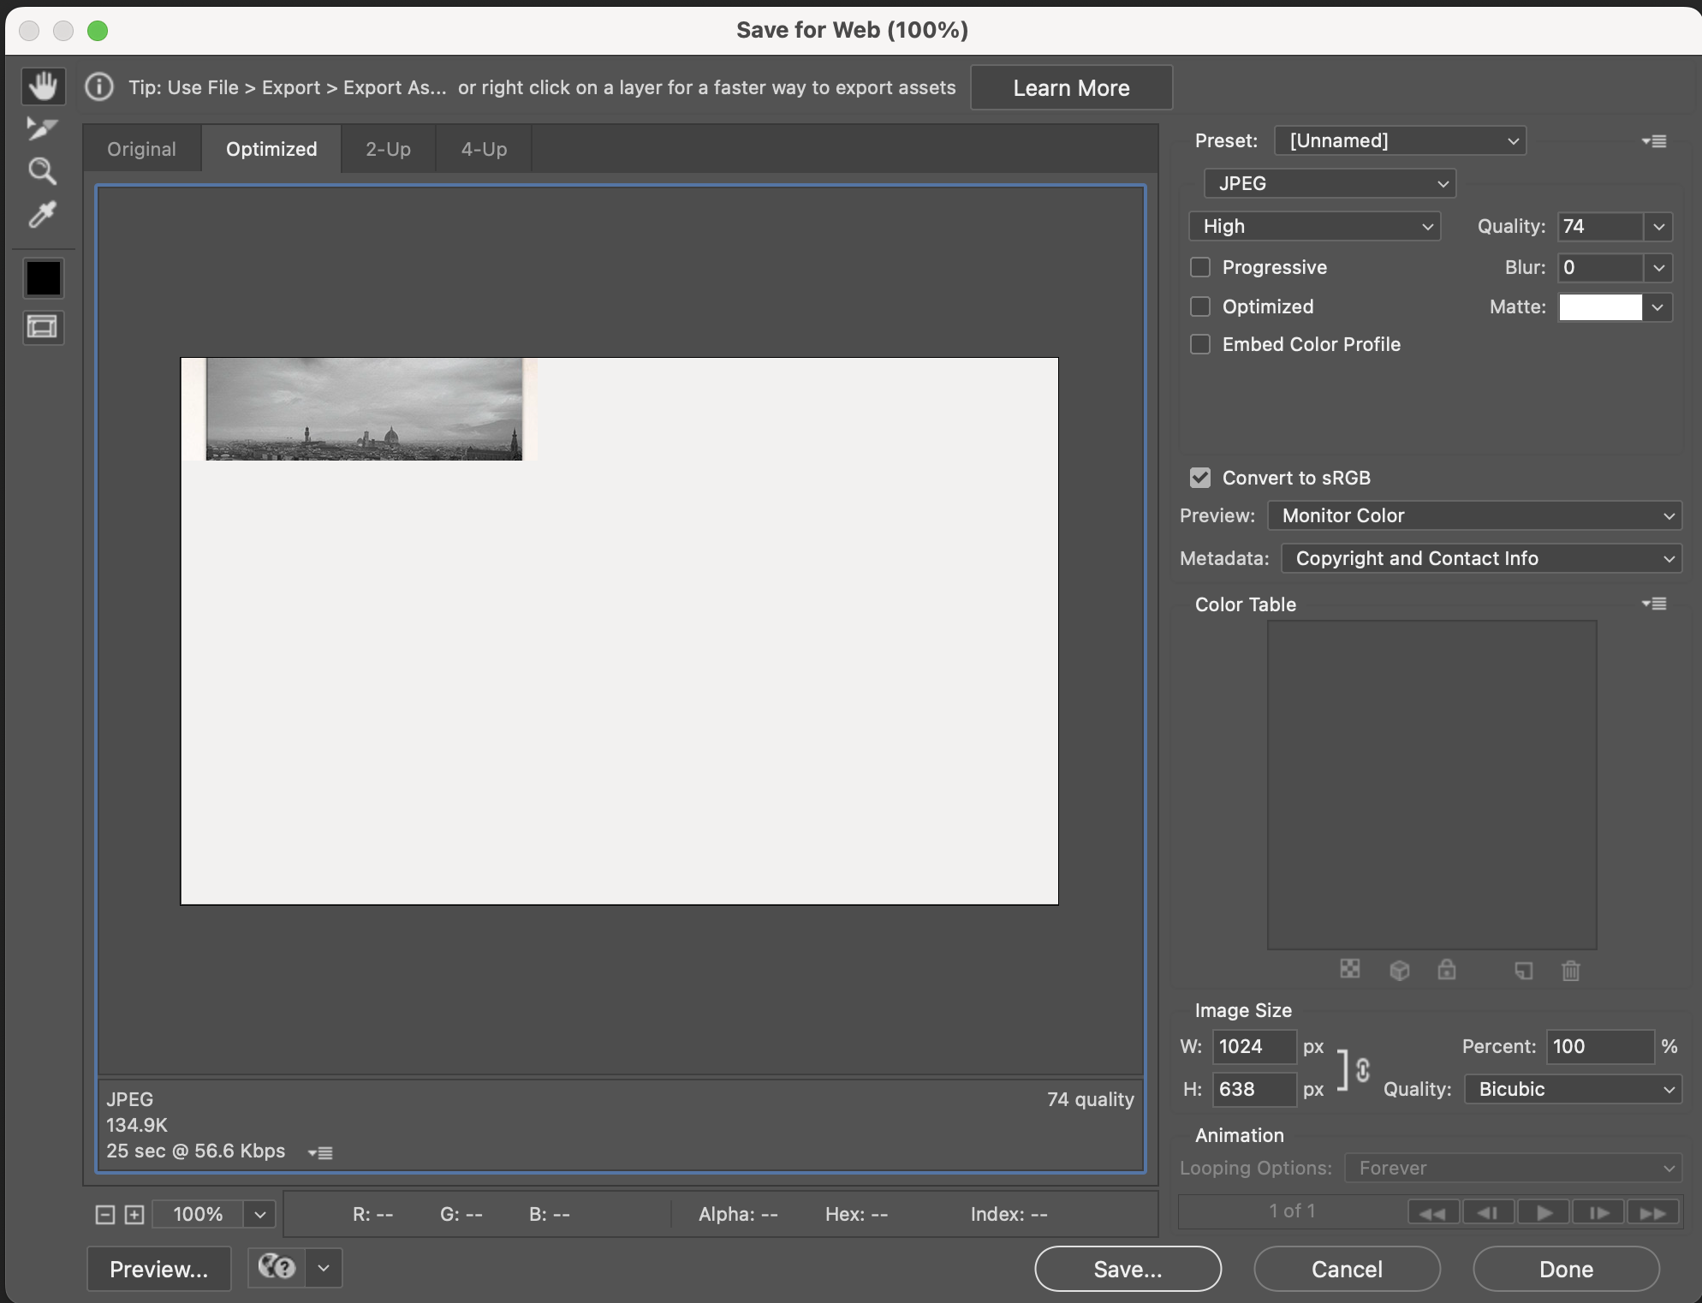
Task: Select the Hand tool
Action: click(43, 86)
